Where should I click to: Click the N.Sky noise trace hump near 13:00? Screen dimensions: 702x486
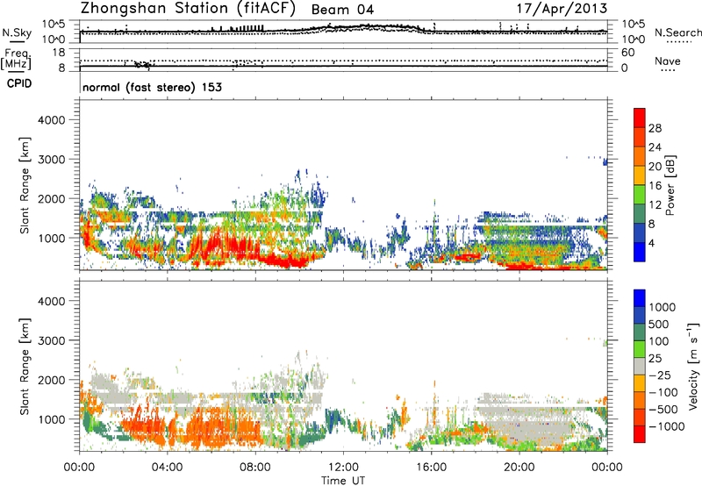click(x=369, y=27)
